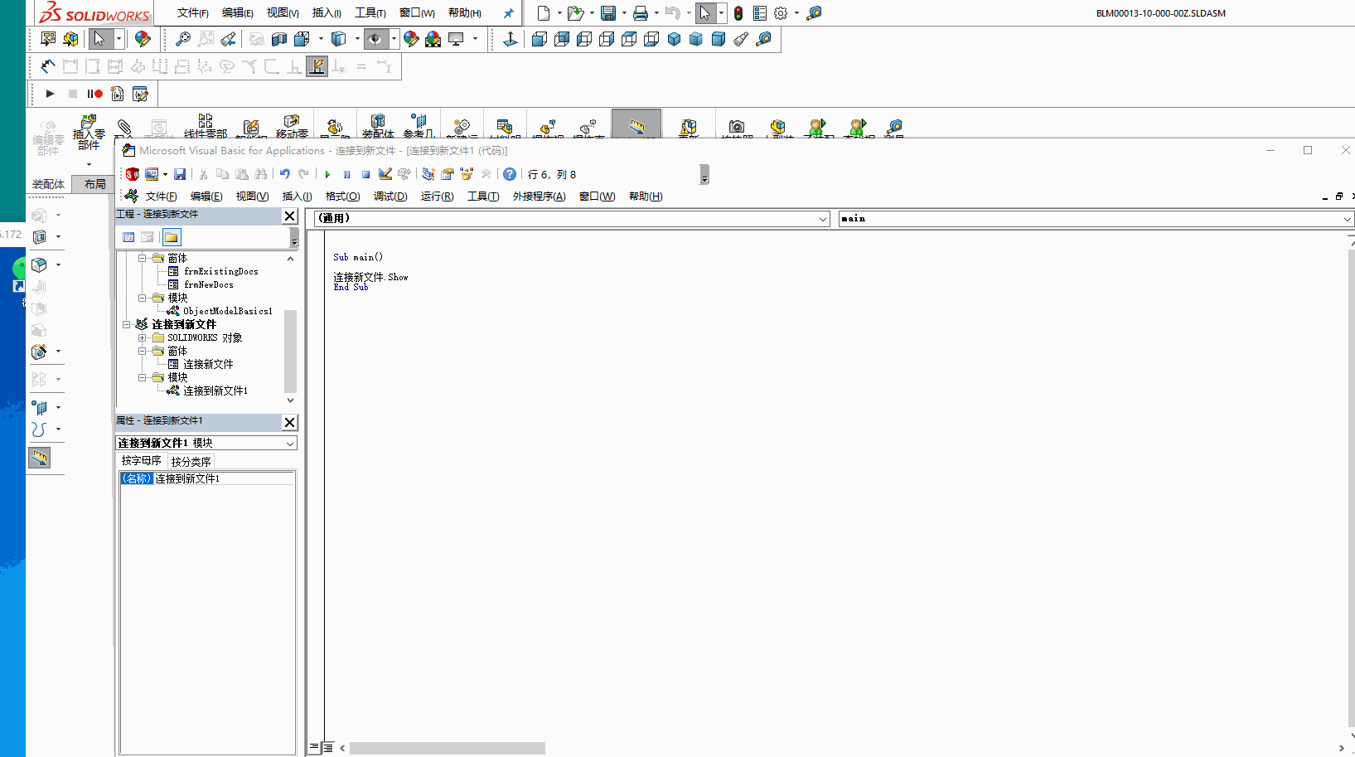Screen dimensions: 1355x757
Task: Click the SOLIDWORKS Print icon
Action: [640, 13]
